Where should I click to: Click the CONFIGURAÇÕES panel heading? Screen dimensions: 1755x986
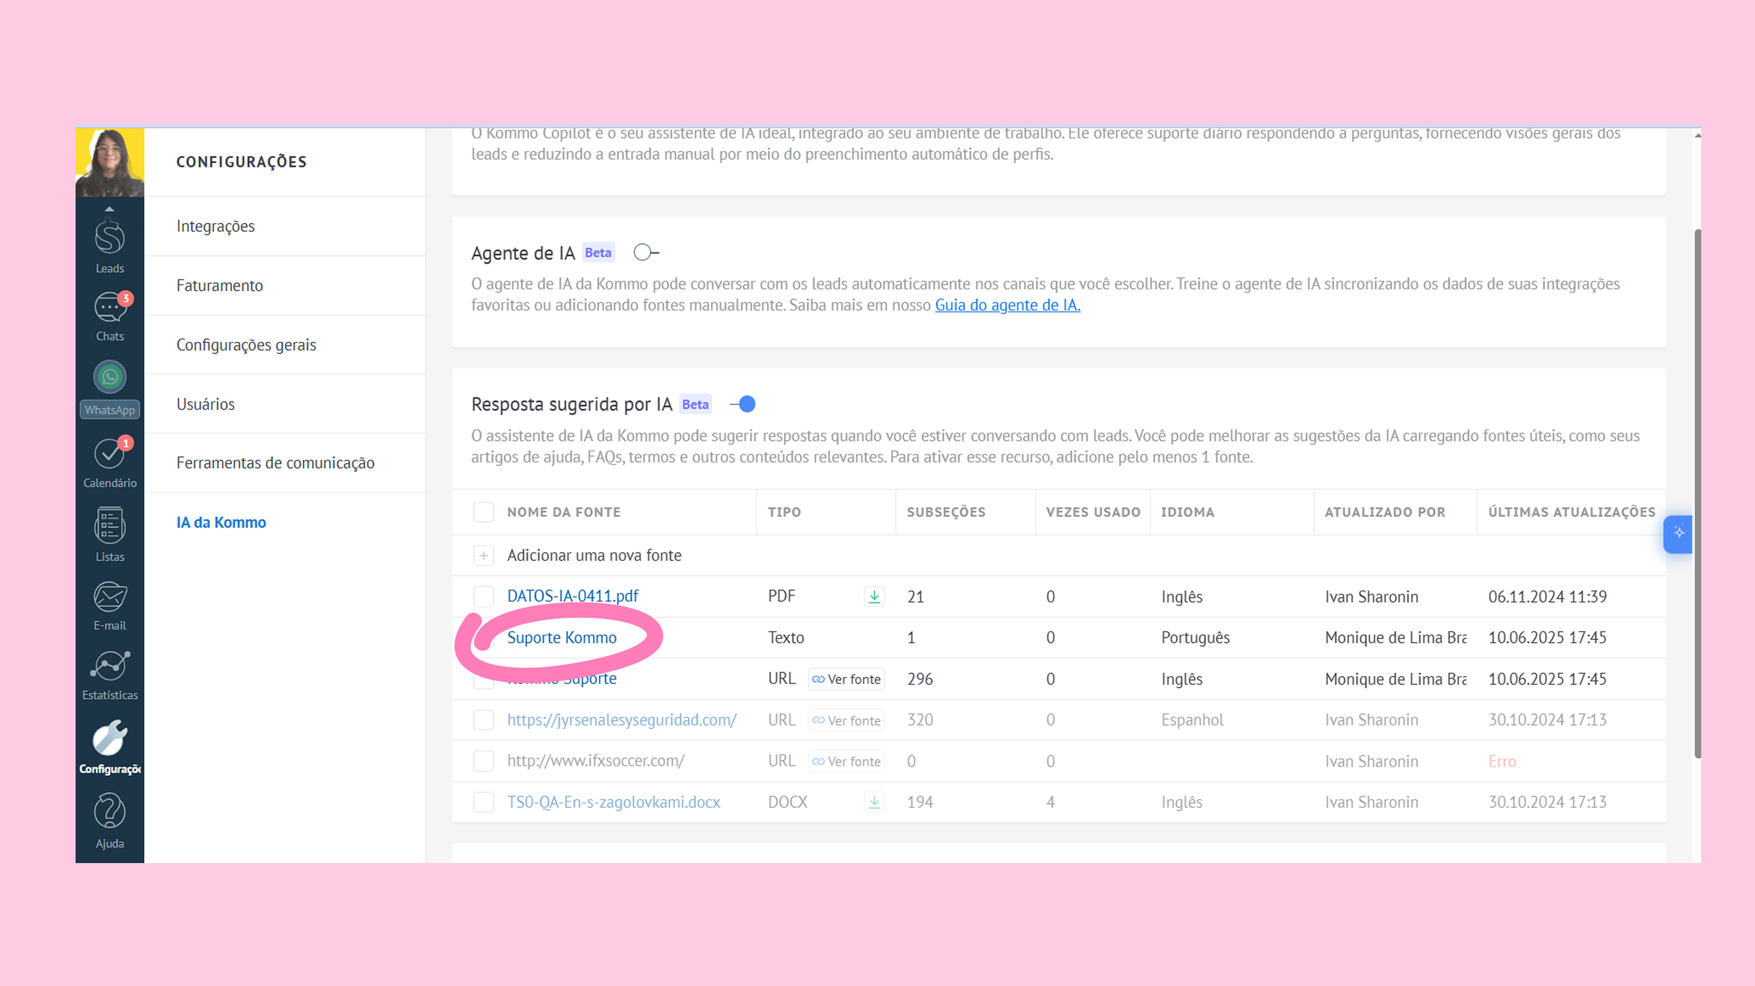(241, 162)
